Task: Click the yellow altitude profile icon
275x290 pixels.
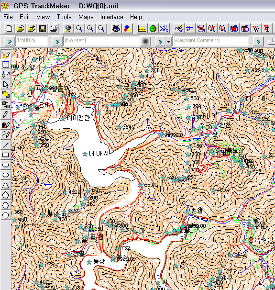Action: point(142,29)
